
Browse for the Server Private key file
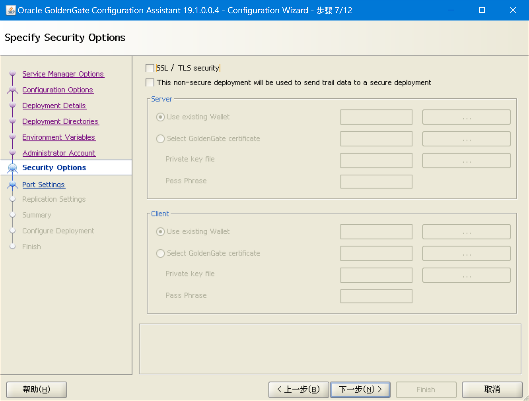466,160
